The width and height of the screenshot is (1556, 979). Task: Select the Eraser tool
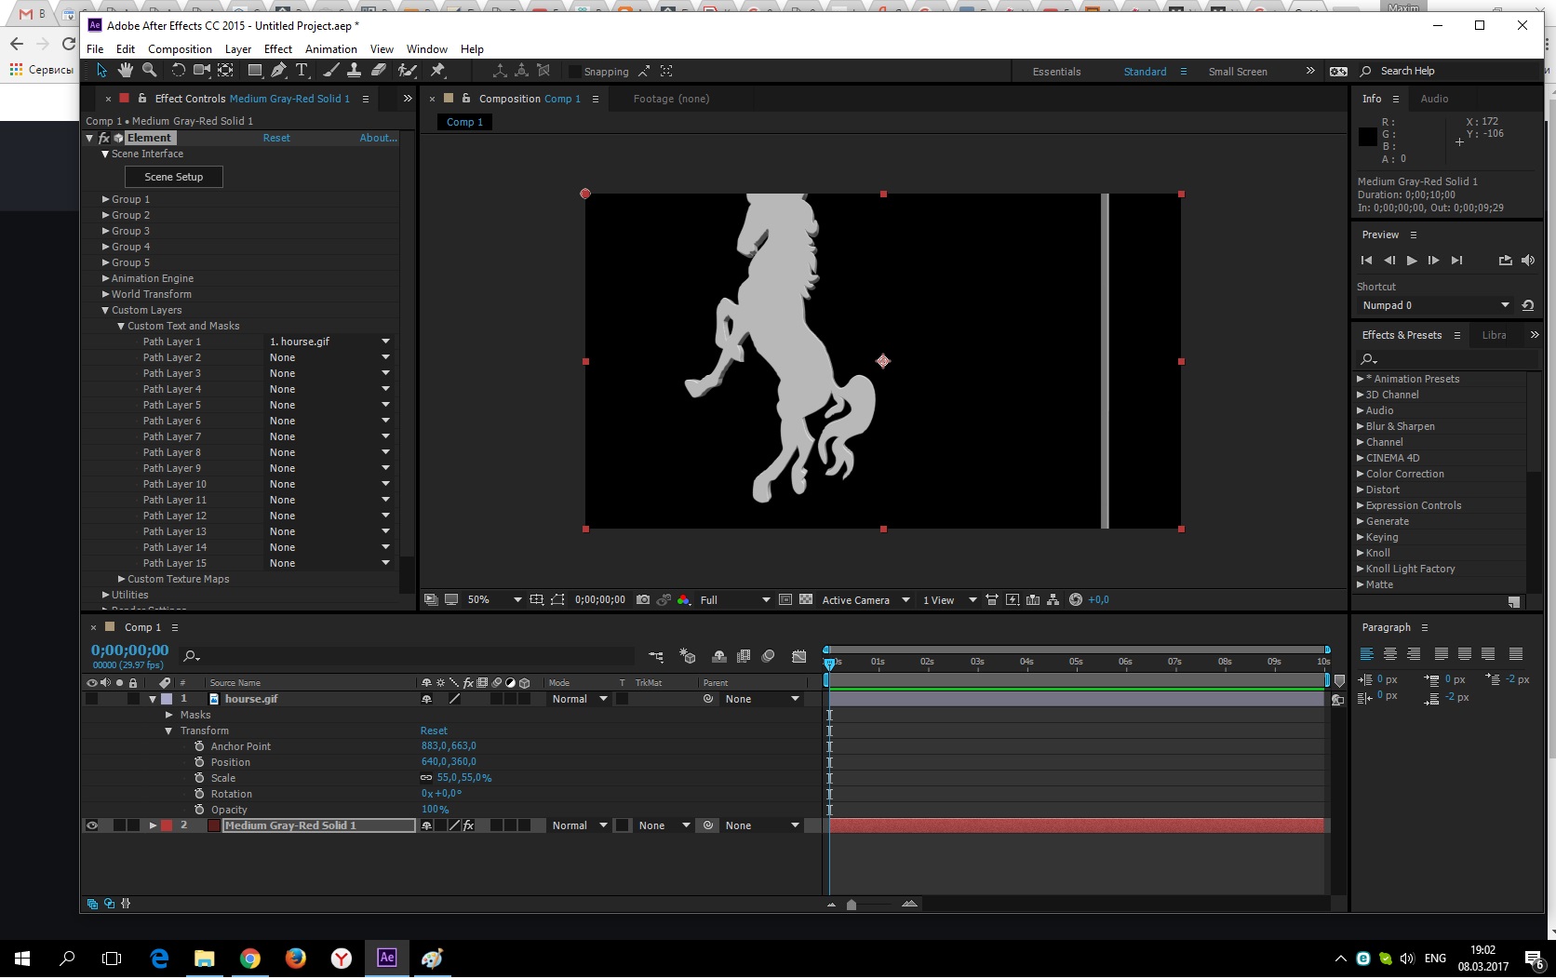click(379, 71)
